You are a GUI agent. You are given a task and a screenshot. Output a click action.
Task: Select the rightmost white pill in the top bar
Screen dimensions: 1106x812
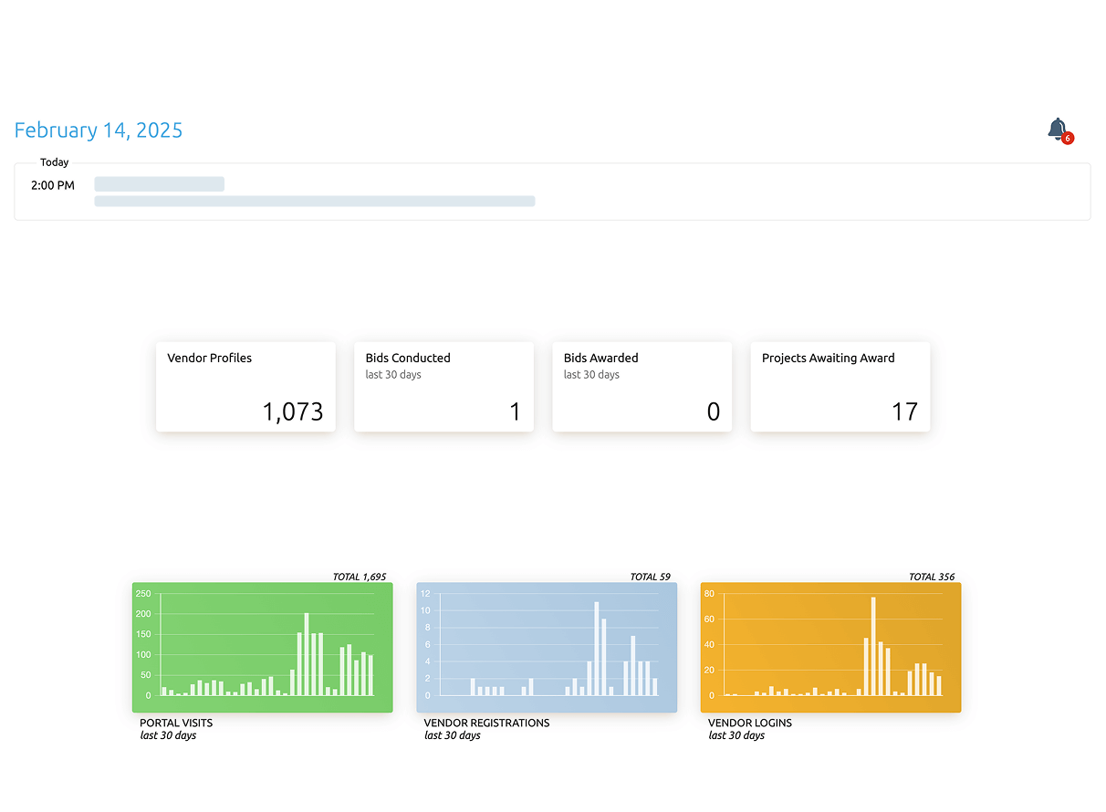tap(1015, 26)
